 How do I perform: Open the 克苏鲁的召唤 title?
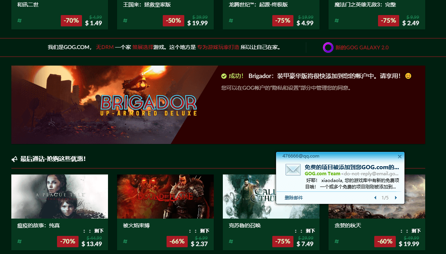click(x=245, y=225)
